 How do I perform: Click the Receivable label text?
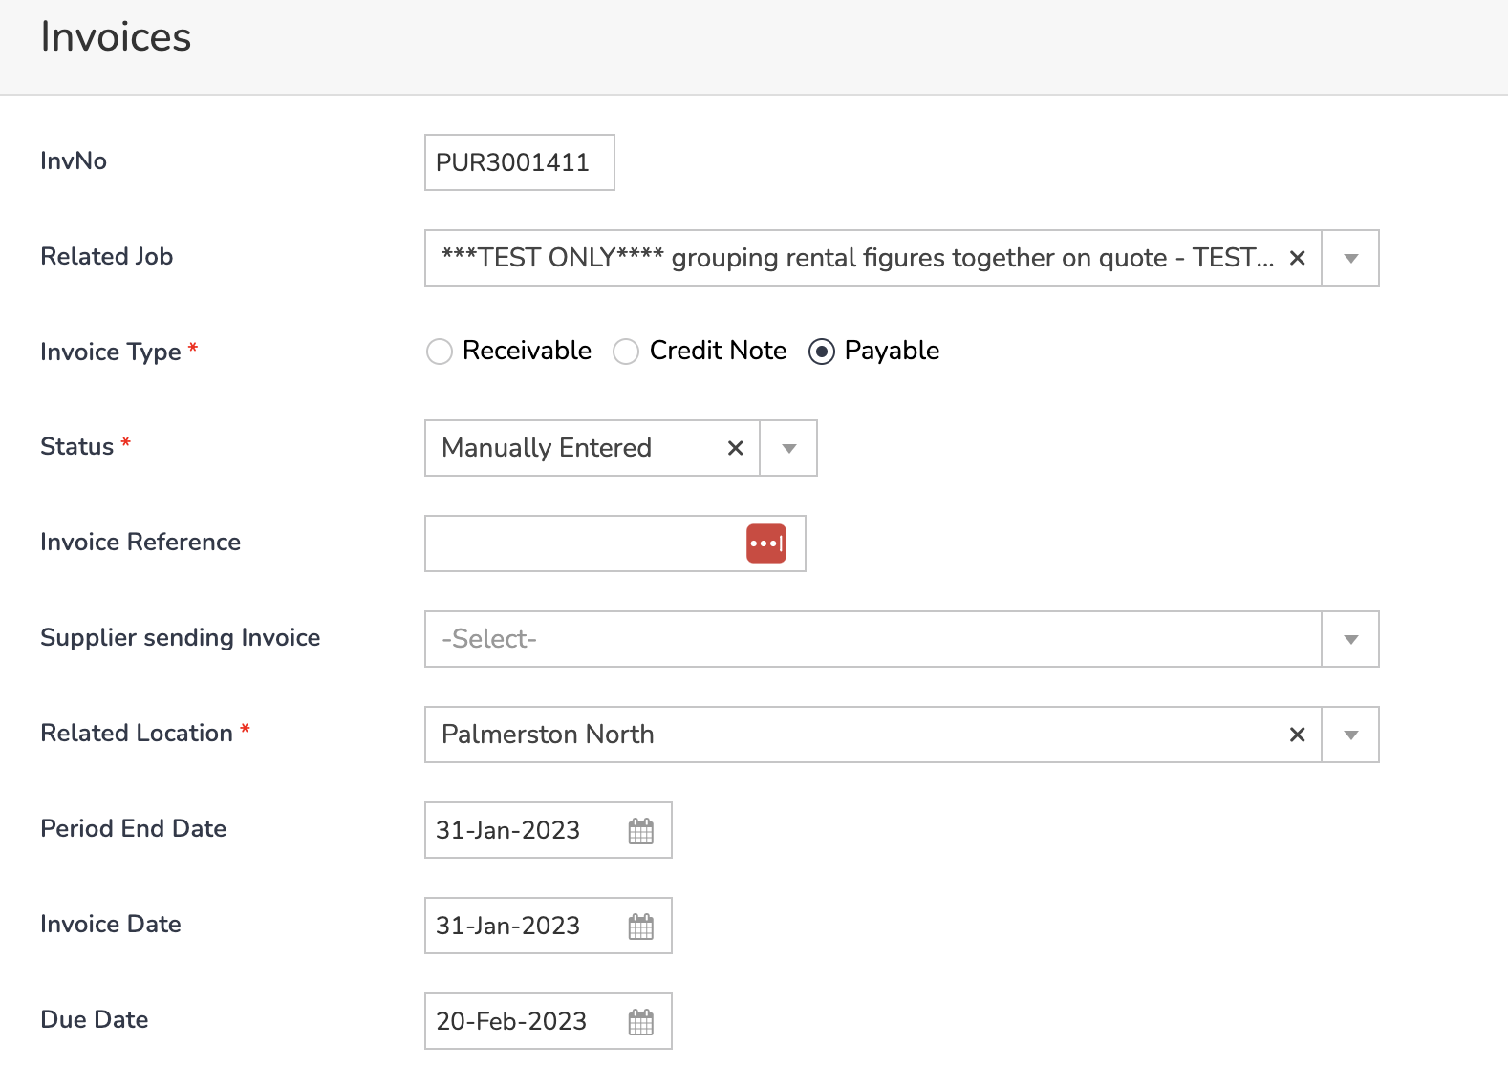[527, 351]
